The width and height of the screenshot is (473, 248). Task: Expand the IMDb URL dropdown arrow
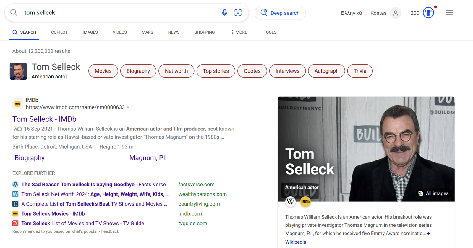128,108
